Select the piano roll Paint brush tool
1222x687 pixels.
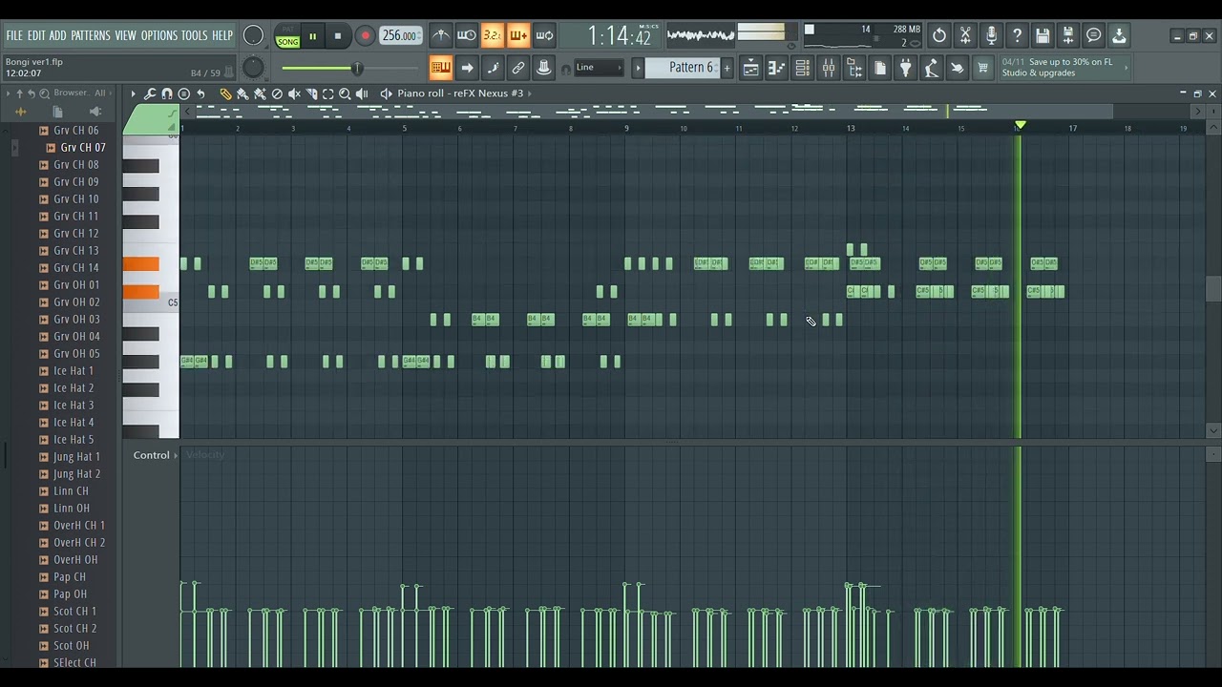(242, 94)
